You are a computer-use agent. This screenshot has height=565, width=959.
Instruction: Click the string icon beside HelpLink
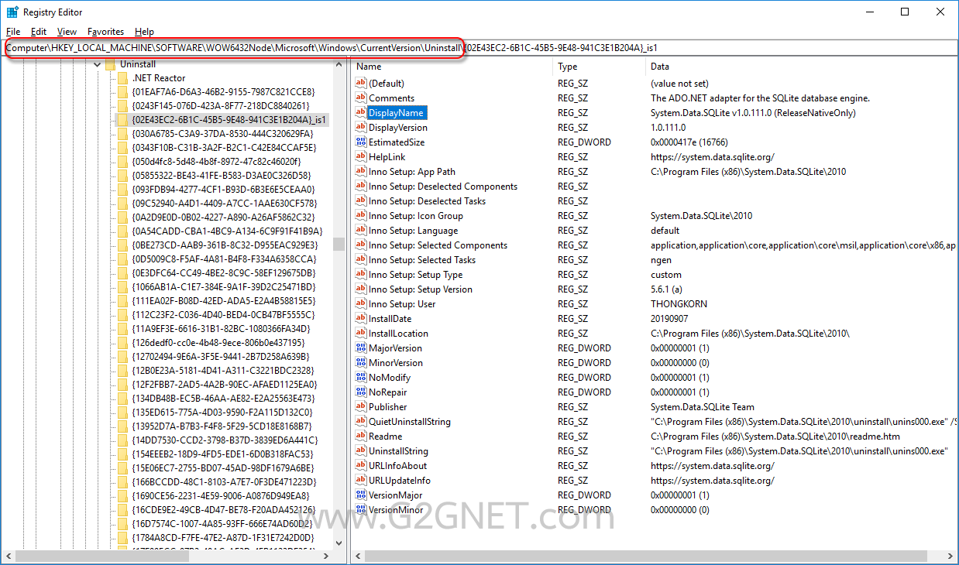[x=360, y=156]
